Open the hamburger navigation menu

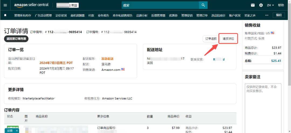(5, 5)
